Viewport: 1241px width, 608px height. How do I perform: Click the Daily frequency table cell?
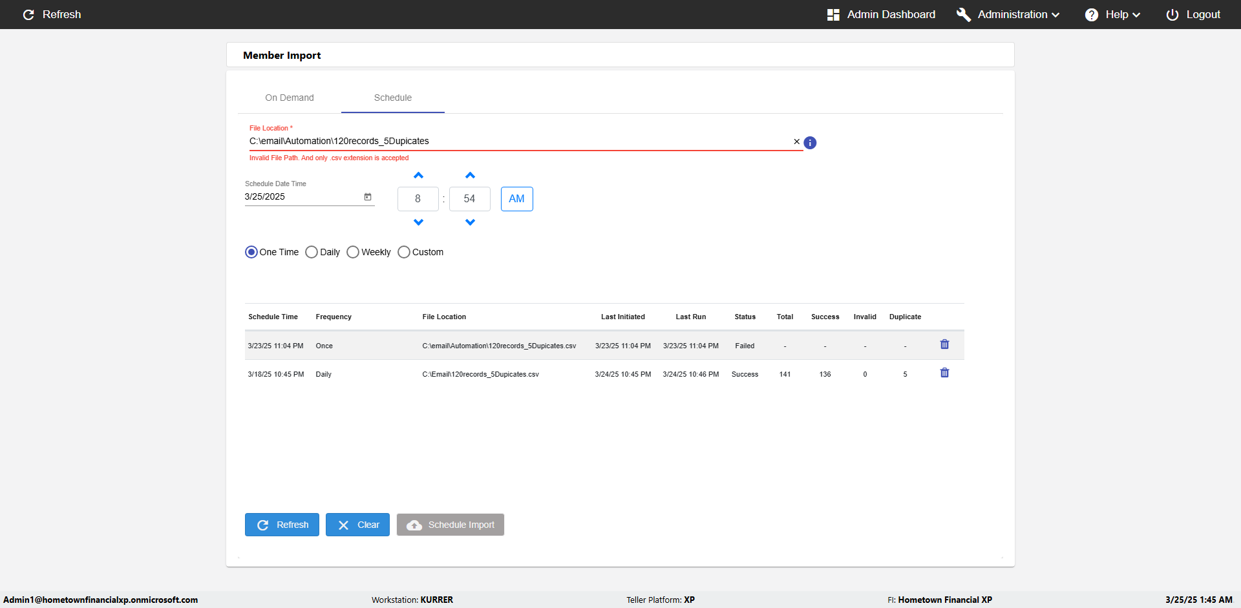click(x=323, y=374)
